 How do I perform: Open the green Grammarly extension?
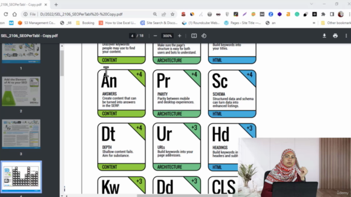297,14
